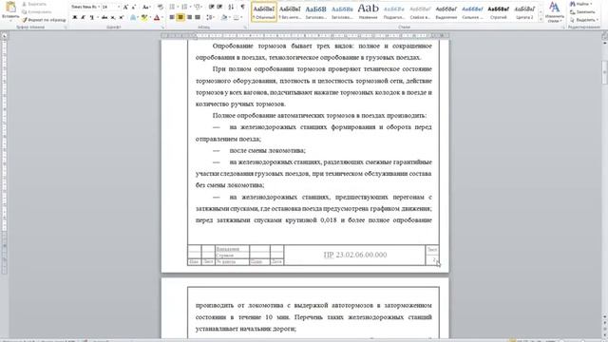This screenshot has height=342, width=608.
Task: Apply red font color
Action: (157, 17)
